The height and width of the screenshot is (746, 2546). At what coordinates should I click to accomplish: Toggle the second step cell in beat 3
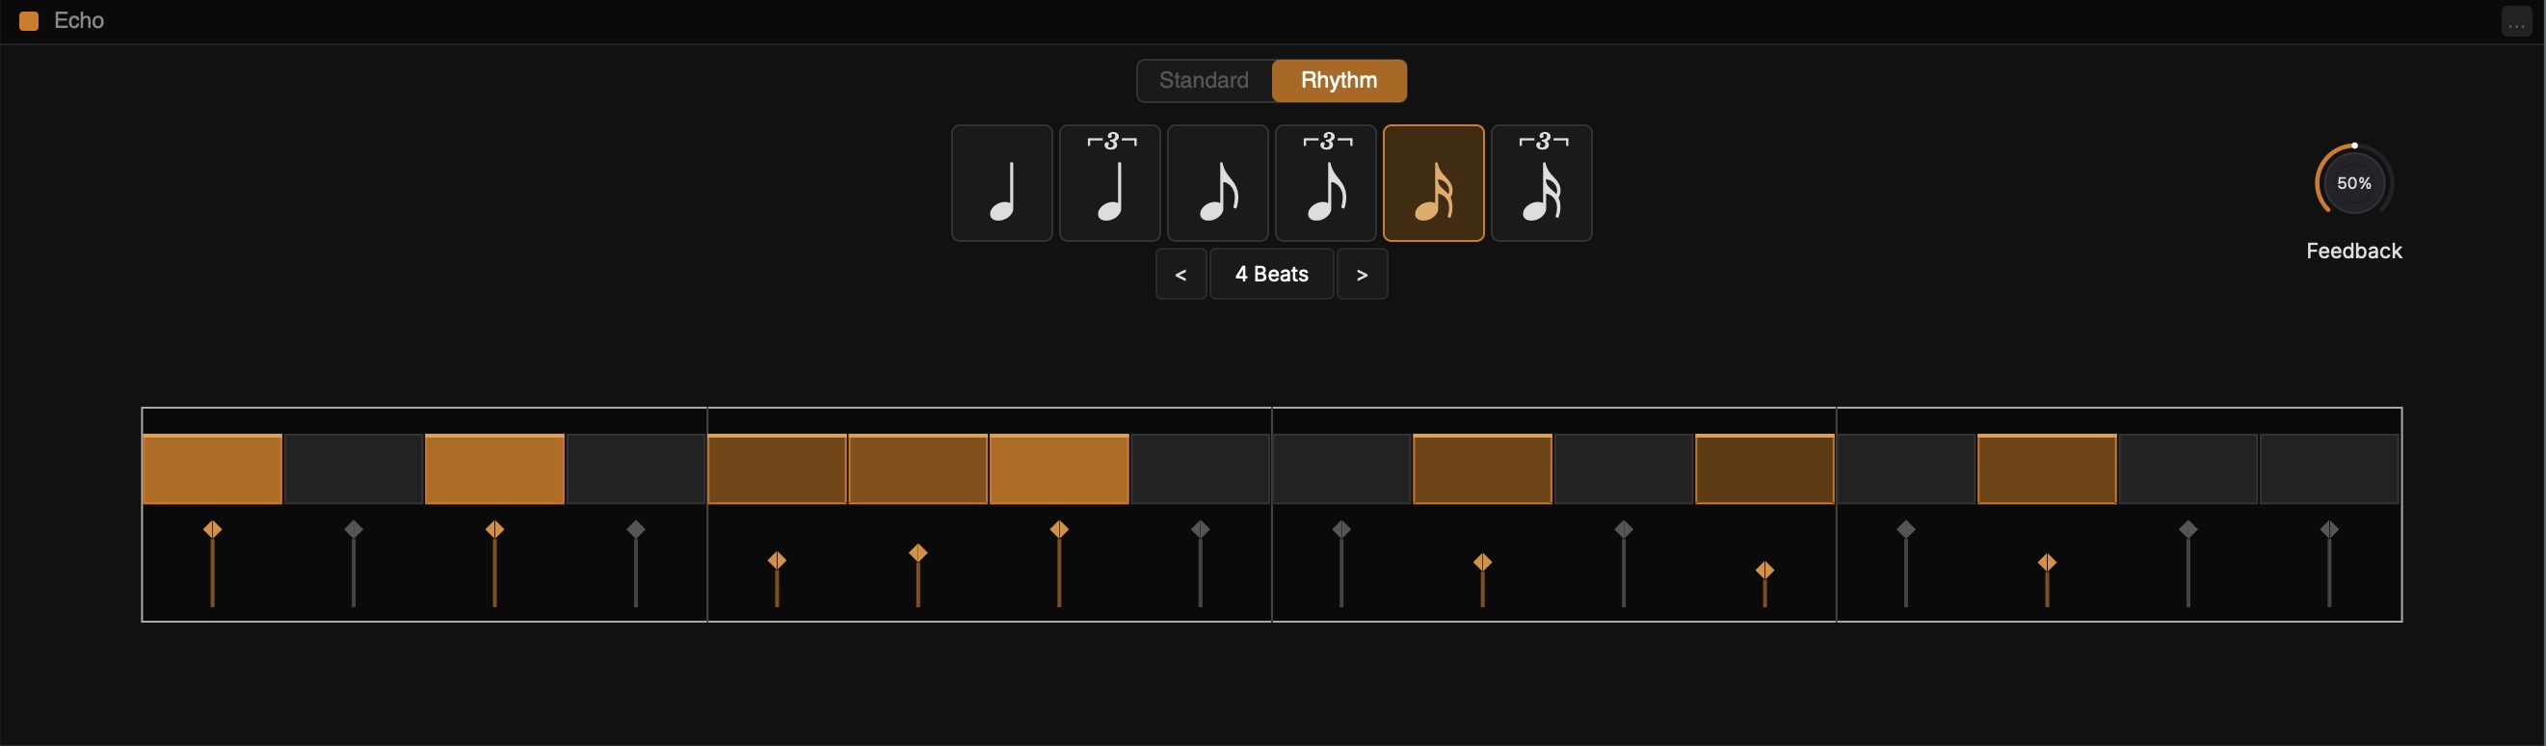(1482, 469)
